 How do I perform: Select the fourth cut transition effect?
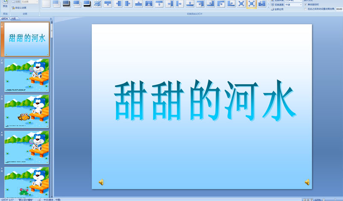tap(77, 3)
